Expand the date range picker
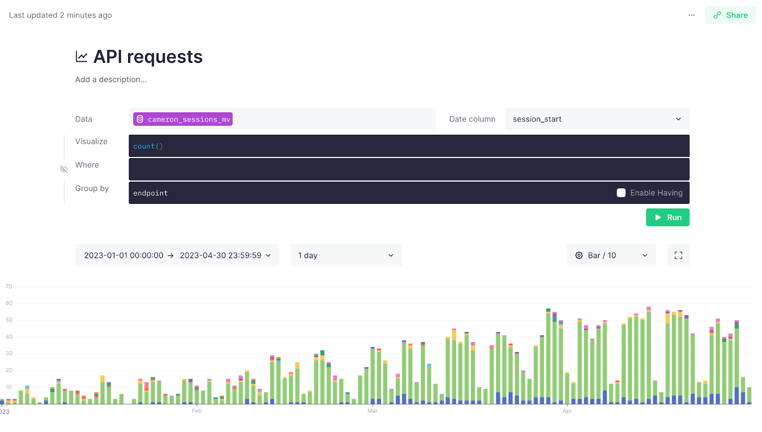This screenshot has height=432, width=762. tap(177, 255)
